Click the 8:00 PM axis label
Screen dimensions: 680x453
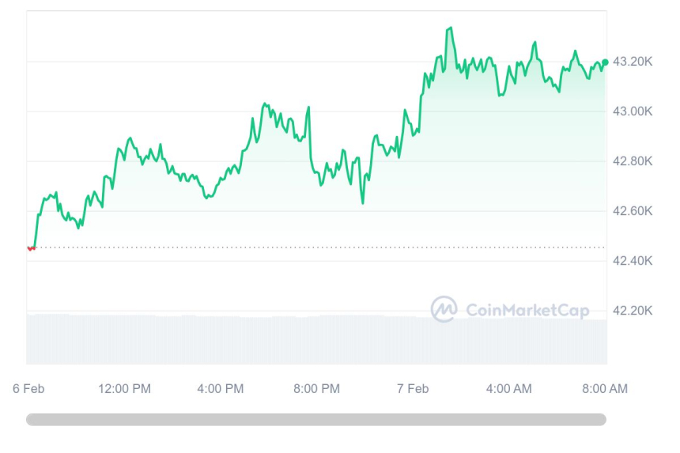coord(316,388)
